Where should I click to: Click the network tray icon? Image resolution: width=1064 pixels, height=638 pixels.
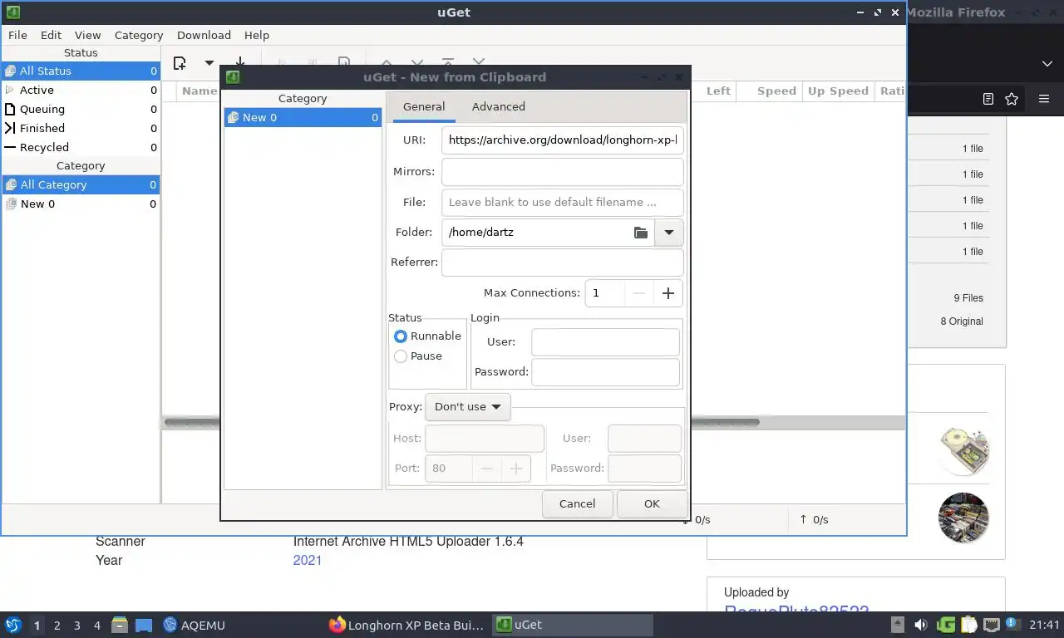click(x=992, y=625)
